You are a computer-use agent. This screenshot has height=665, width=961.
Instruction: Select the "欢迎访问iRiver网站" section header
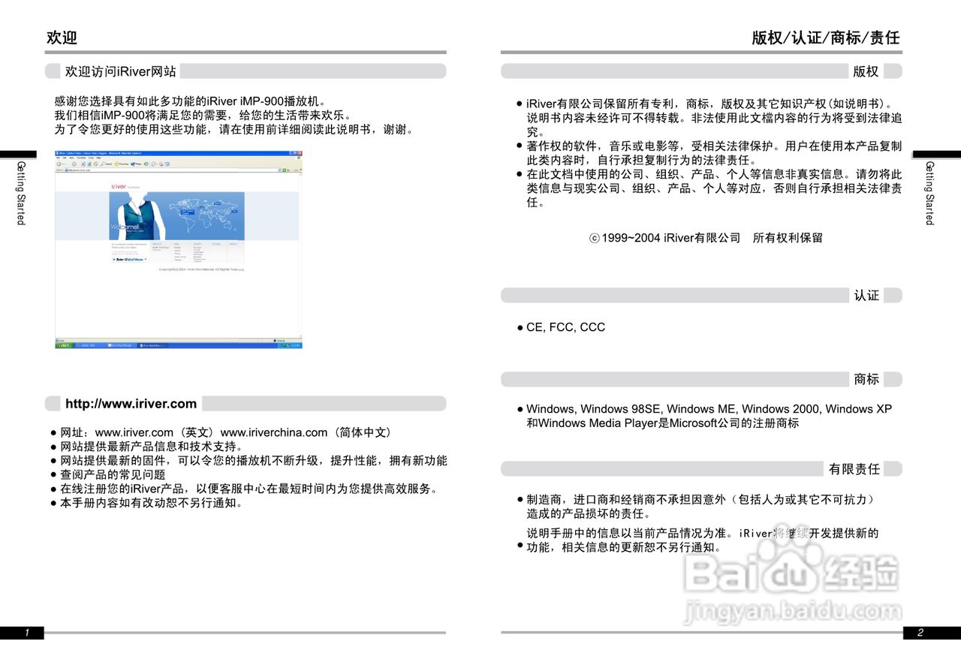[x=121, y=71]
